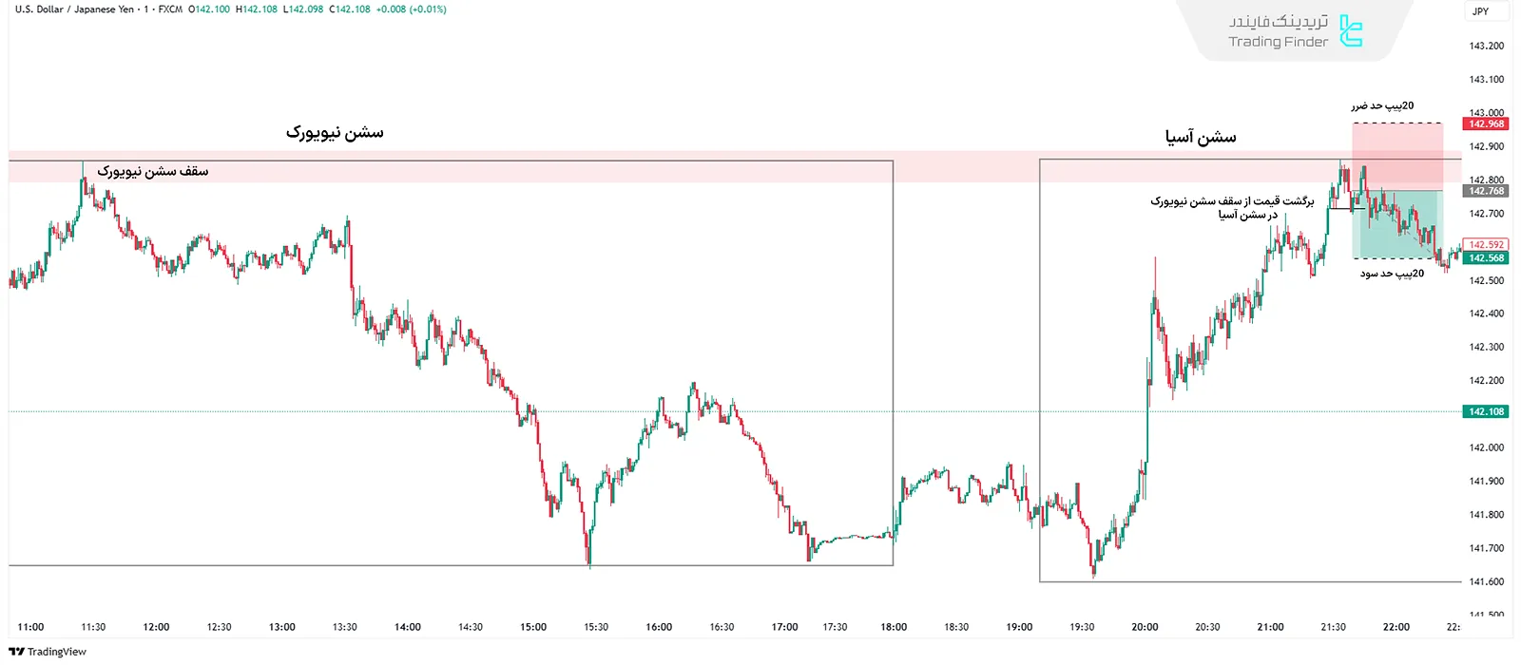Image resolution: width=1521 pixels, height=665 pixels.
Task: Select the 'سشن آسیا' text label
Action: 1201,138
